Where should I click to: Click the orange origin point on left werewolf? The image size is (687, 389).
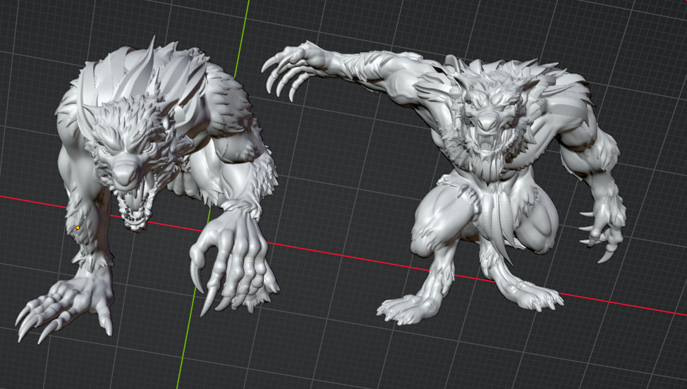pos(78,228)
